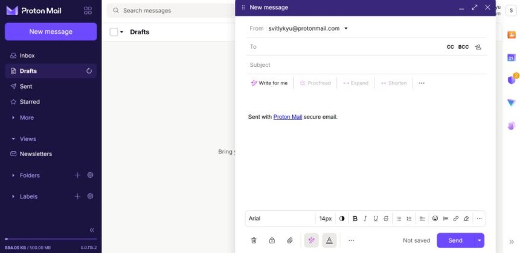Open encryption settings via the lock icon
The height and width of the screenshot is (253, 520).
coord(272,240)
